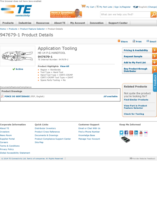Open the LinkedIn icon
The image size is (157, 223).
coord(136,132)
